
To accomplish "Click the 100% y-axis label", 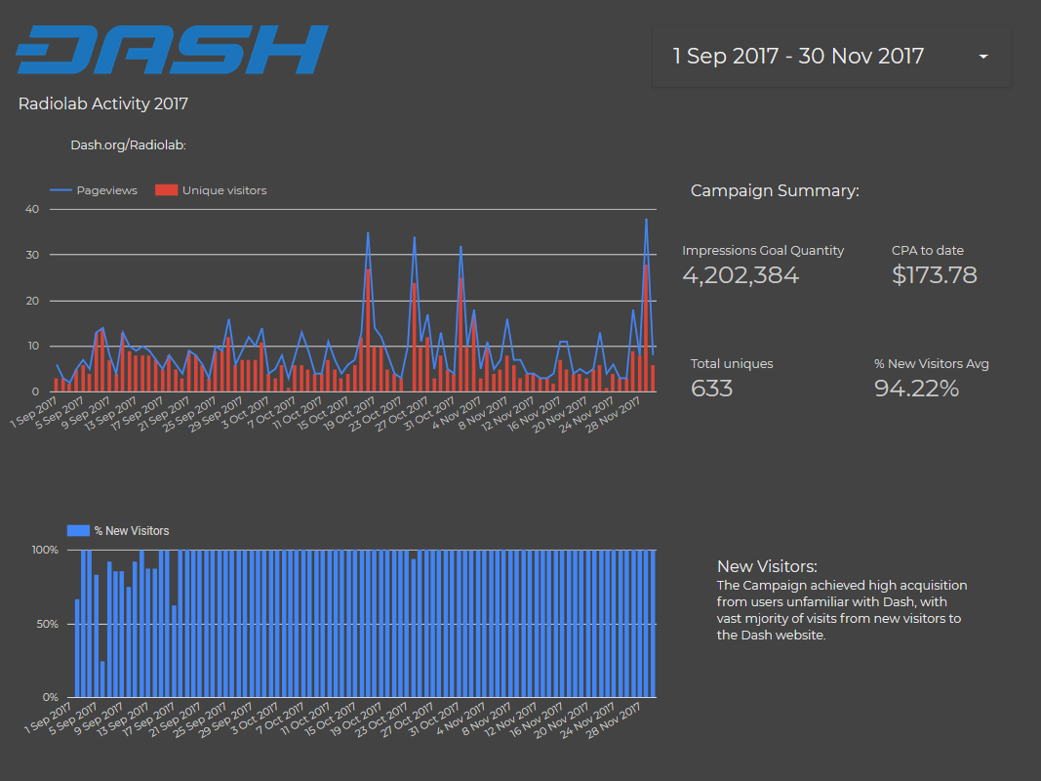I will pos(45,550).
